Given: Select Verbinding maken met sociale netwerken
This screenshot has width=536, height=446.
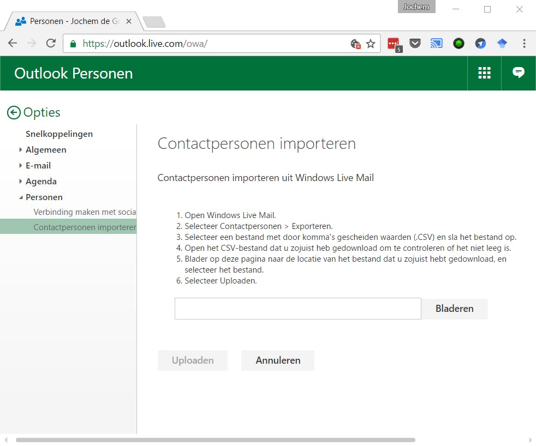Looking at the screenshot, I should pyautogui.click(x=85, y=212).
